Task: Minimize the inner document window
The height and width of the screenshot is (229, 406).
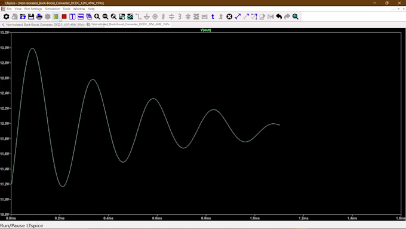Action: pos(393,9)
